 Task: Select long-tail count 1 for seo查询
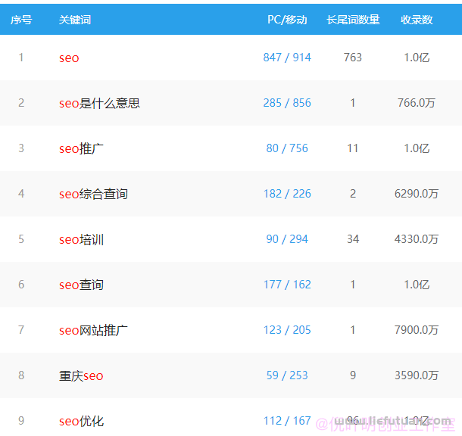pyautogui.click(x=352, y=285)
